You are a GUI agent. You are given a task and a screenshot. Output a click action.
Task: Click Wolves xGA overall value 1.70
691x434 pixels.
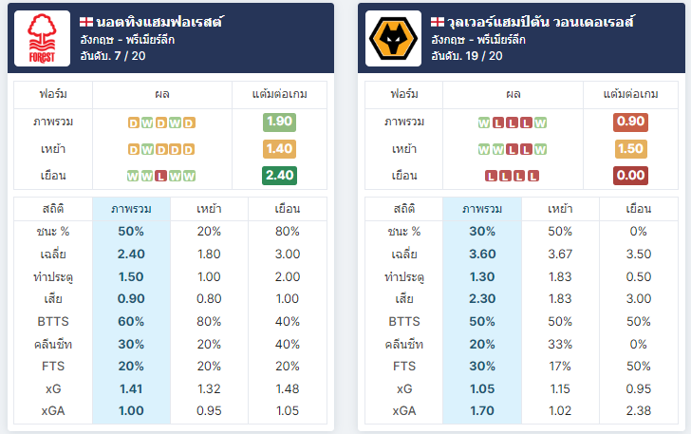point(482,410)
